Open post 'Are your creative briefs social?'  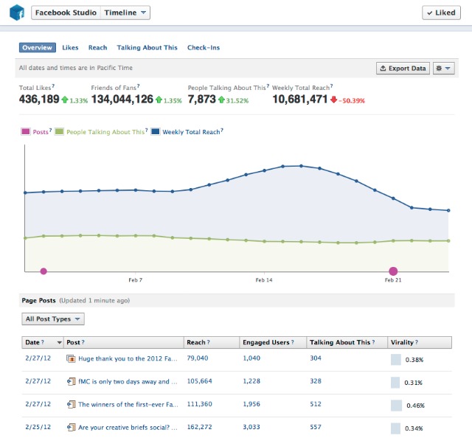click(128, 427)
